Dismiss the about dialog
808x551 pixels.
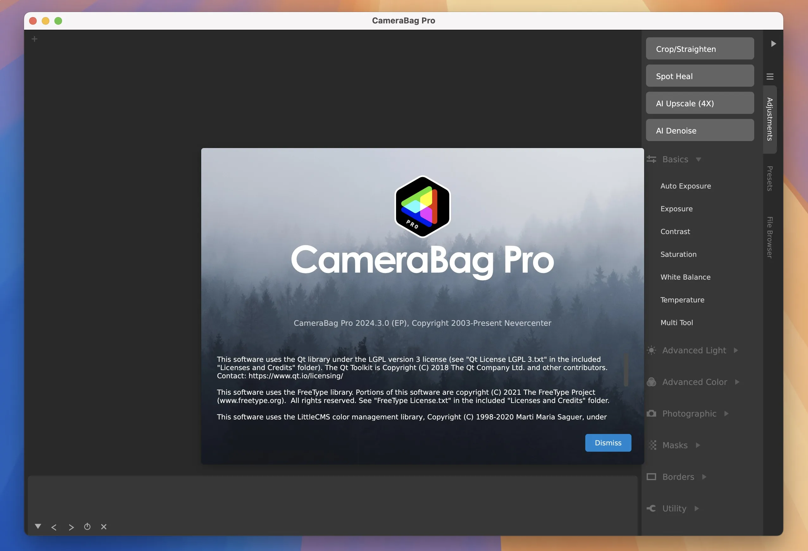[608, 443]
